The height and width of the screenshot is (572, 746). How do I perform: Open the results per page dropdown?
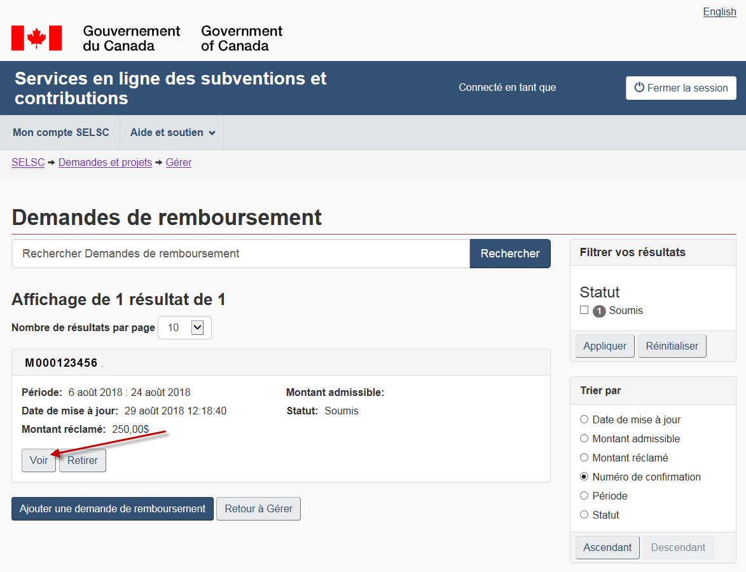[184, 328]
